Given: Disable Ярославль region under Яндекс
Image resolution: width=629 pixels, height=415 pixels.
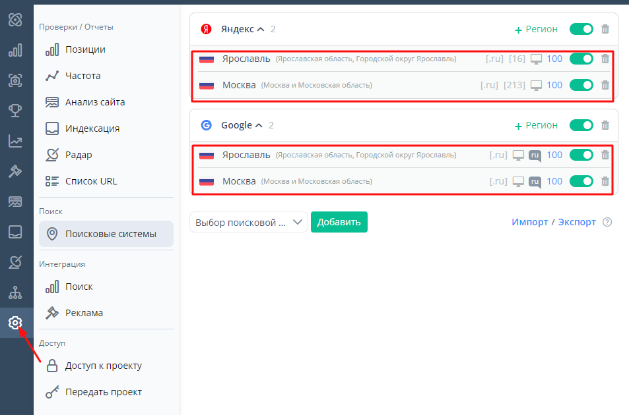Looking at the screenshot, I should pos(581,59).
